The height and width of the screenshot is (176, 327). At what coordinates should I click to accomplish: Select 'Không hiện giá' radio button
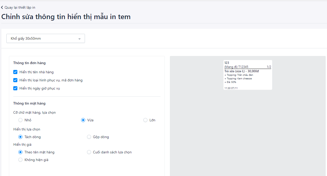[20, 160]
